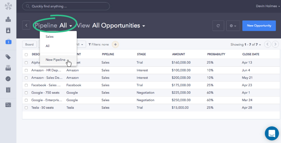Screen dimensions: 281x143
Task: Open the gear settings dropdown
Action: [x=233, y=26]
